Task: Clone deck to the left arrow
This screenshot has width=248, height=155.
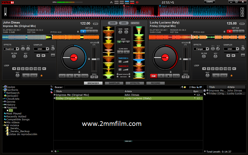Action: 120,52
